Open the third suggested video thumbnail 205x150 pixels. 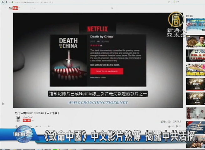(x=195, y=56)
